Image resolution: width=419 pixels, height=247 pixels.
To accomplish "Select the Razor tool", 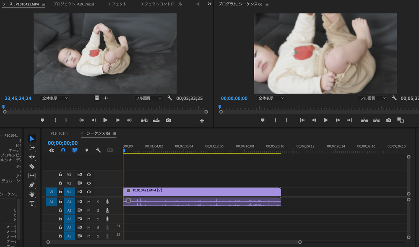I will 32,166.
